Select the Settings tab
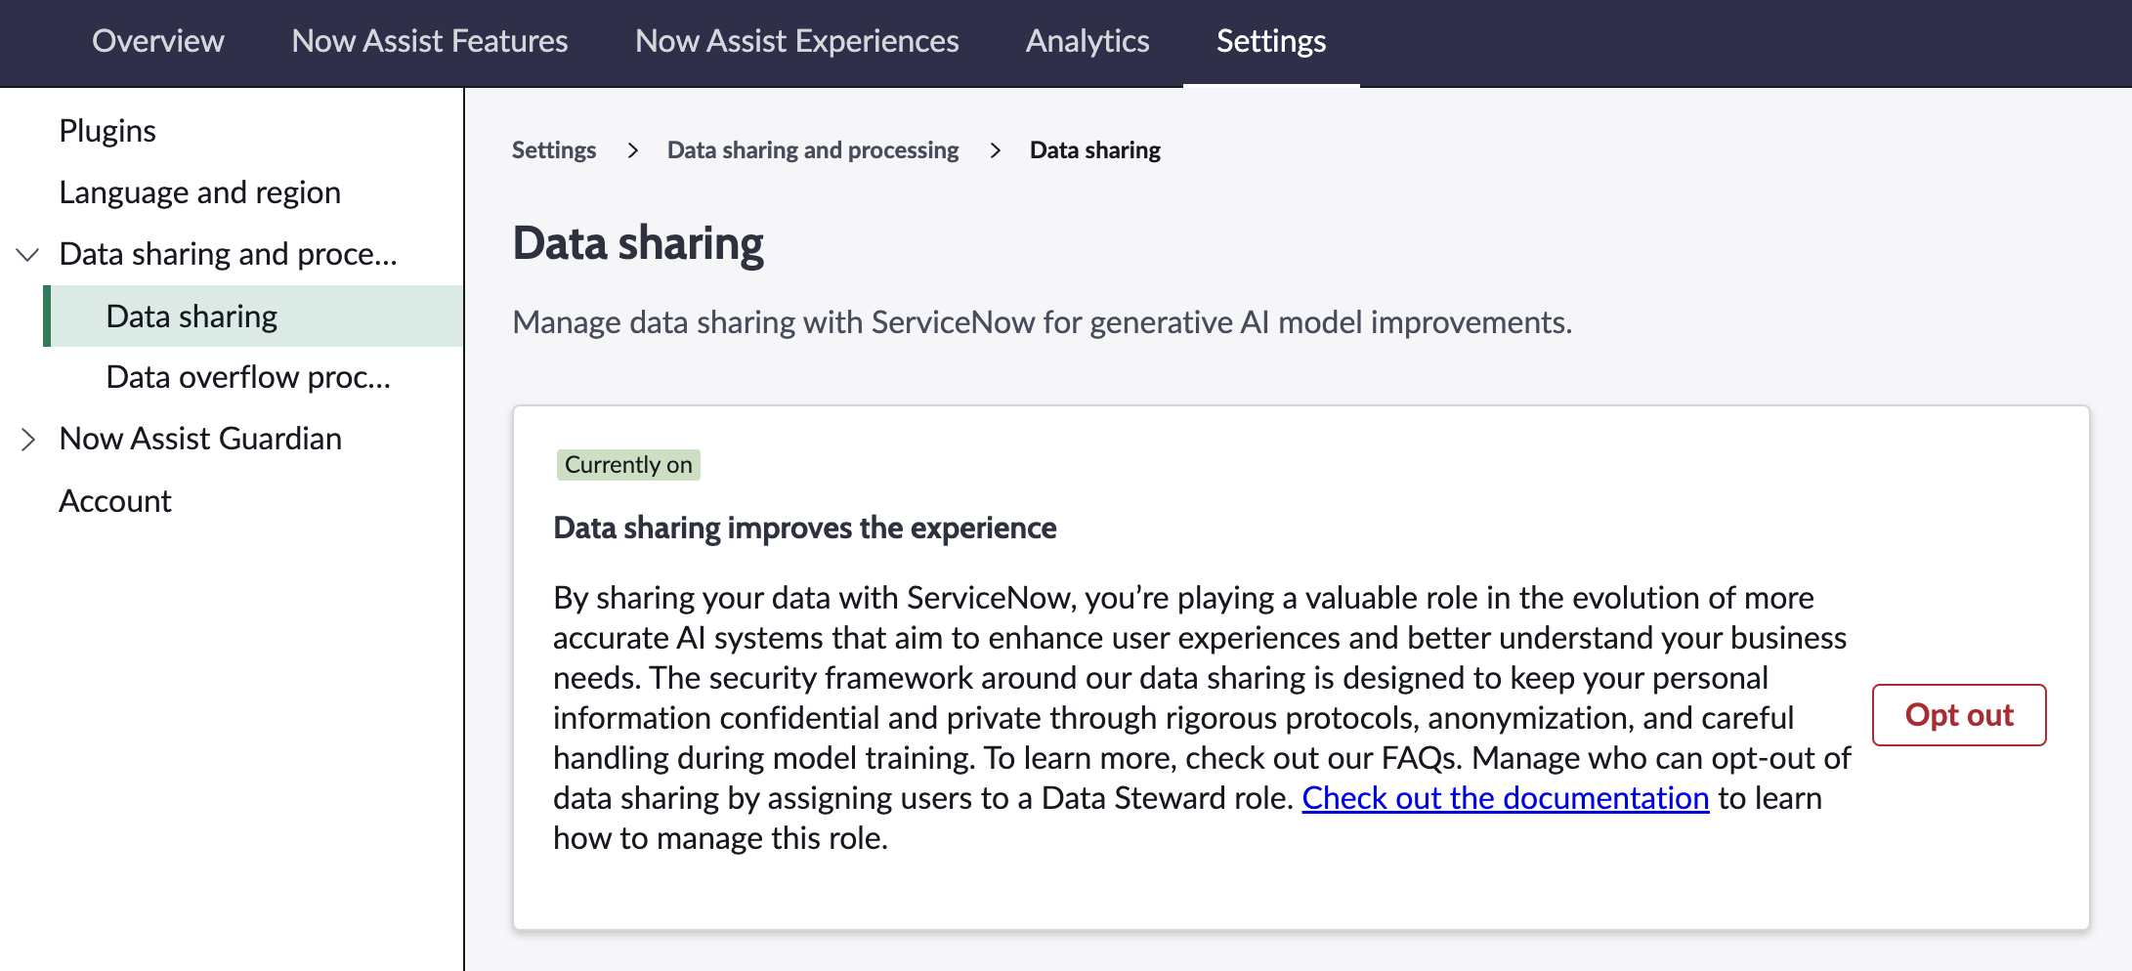This screenshot has width=2132, height=971. click(x=1271, y=41)
